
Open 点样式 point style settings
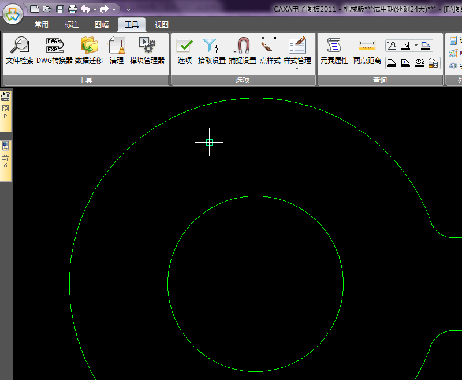(x=270, y=50)
